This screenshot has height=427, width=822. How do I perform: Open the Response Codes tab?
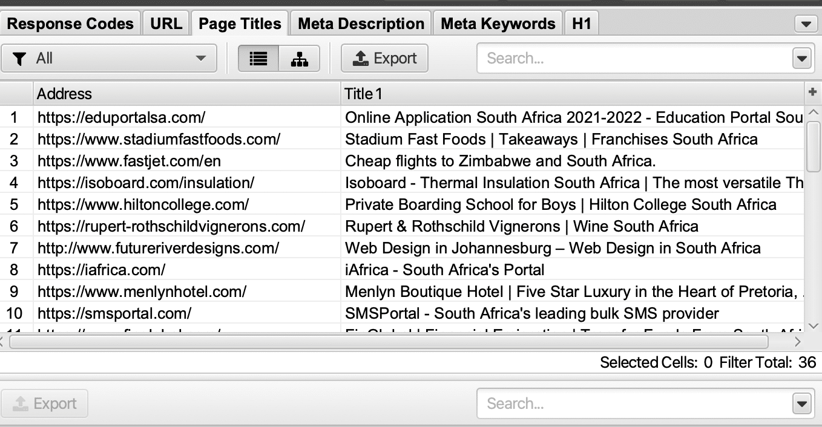70,24
